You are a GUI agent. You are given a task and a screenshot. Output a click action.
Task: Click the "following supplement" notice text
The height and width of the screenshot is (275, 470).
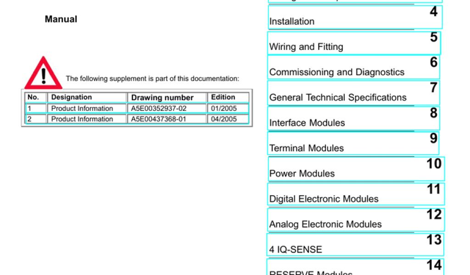pyautogui.click(x=152, y=79)
